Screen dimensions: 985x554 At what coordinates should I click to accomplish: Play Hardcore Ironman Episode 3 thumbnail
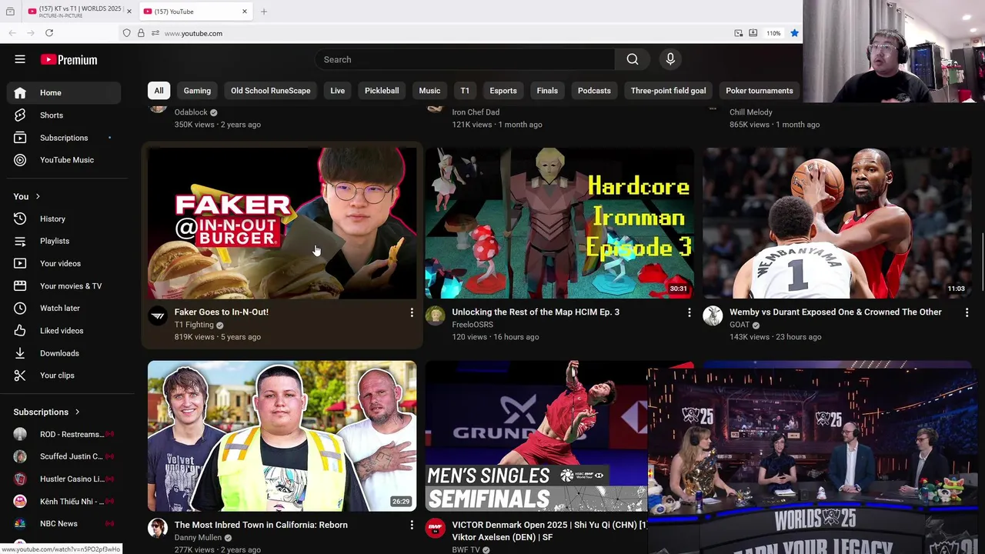click(559, 223)
